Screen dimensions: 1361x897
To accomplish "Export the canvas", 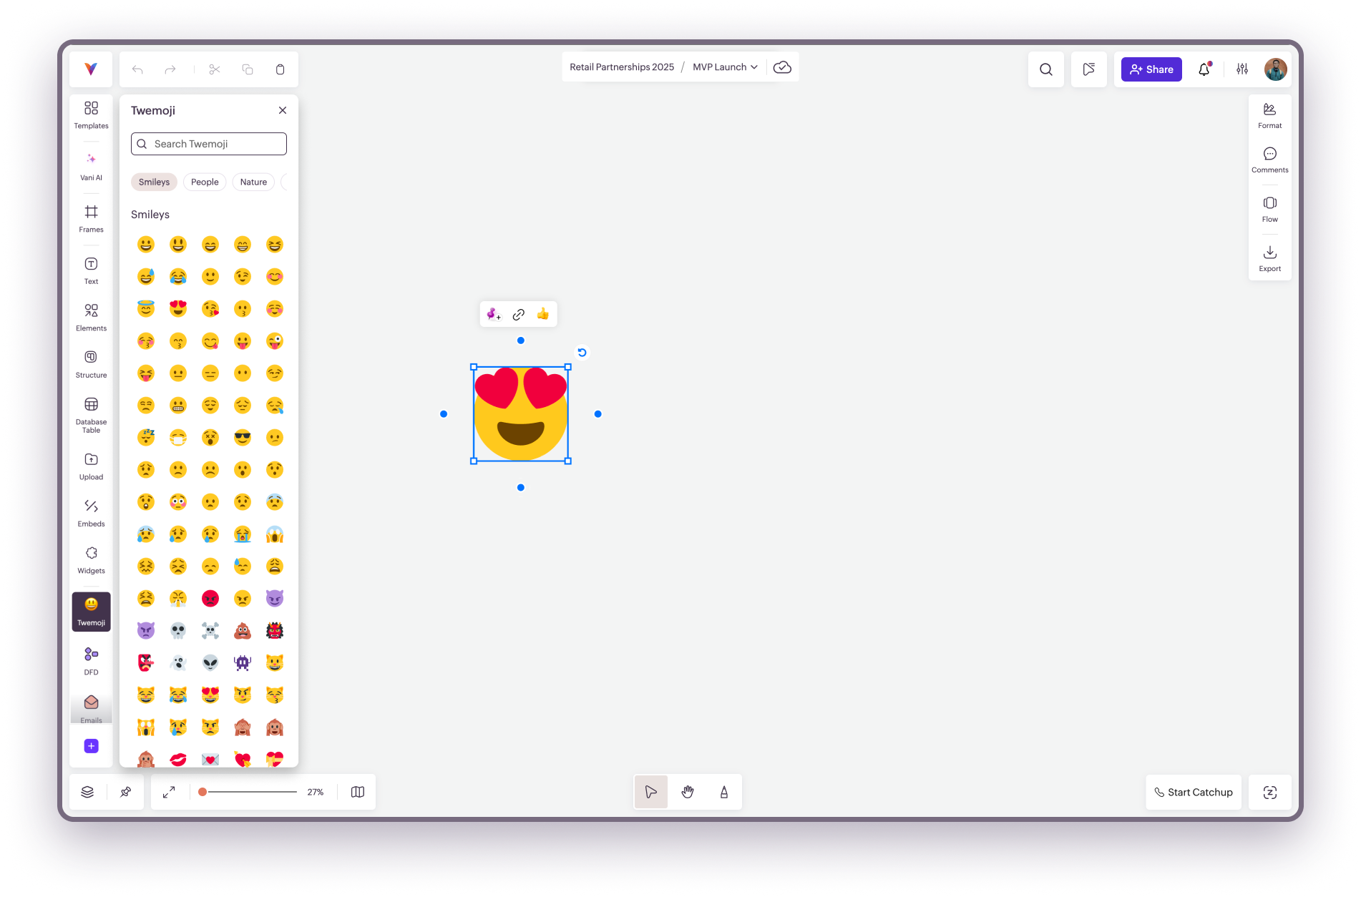I will (1269, 258).
